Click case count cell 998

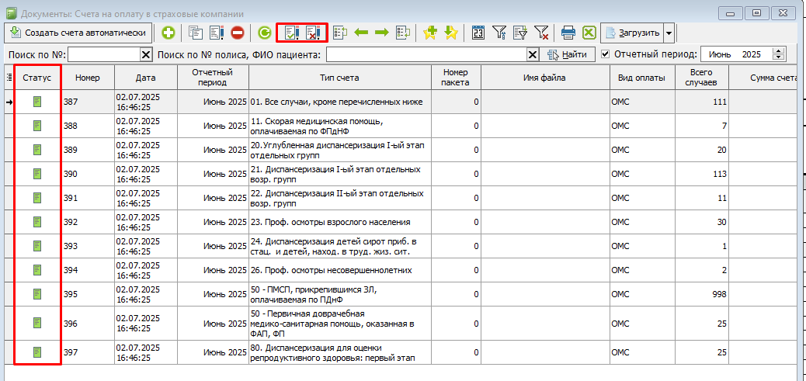(704, 294)
